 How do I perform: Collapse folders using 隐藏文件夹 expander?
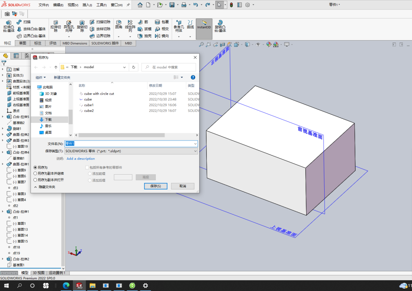coord(44,187)
